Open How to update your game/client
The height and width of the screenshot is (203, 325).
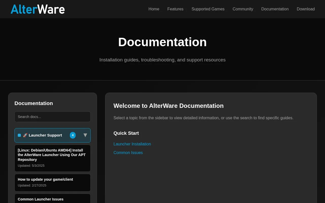pos(53,182)
